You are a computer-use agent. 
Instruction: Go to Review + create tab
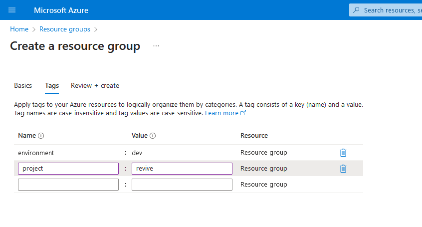click(95, 86)
